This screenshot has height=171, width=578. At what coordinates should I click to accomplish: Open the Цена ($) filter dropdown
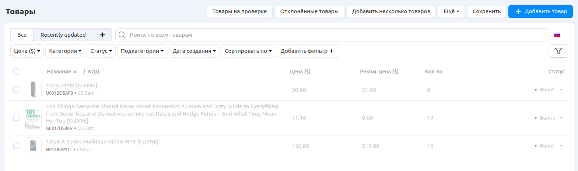coord(27,51)
